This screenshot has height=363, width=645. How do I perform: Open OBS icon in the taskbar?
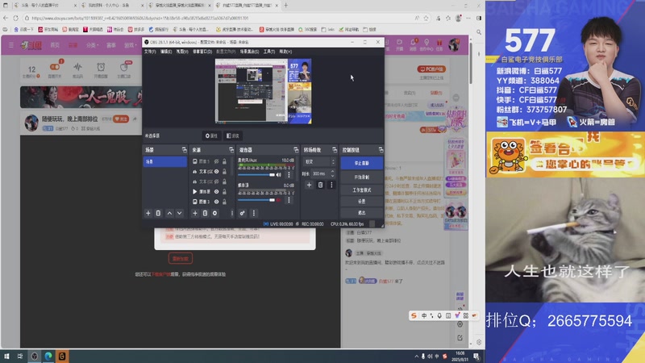pos(34,356)
